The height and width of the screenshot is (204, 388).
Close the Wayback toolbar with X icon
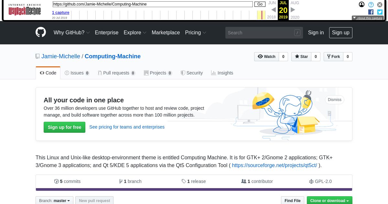pyautogui.click(x=380, y=5)
